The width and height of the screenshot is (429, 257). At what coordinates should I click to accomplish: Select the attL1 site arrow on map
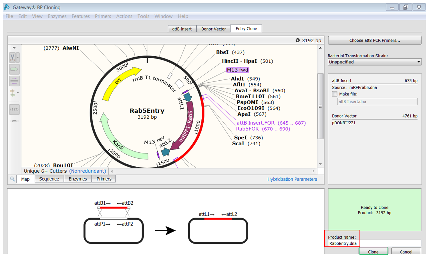coord(188,97)
